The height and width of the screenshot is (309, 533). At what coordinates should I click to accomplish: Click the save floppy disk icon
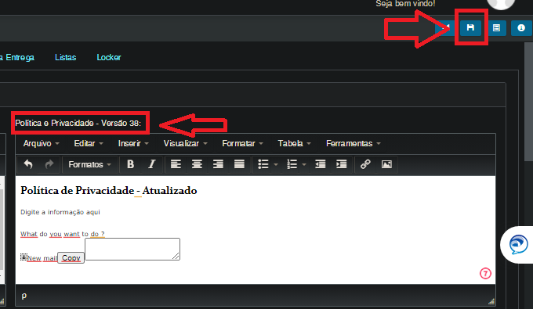[x=470, y=27]
